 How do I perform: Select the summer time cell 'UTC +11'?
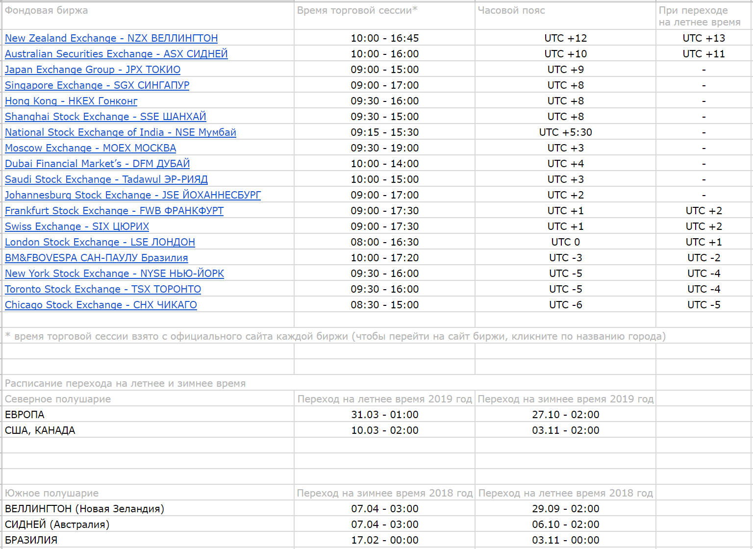click(x=704, y=54)
